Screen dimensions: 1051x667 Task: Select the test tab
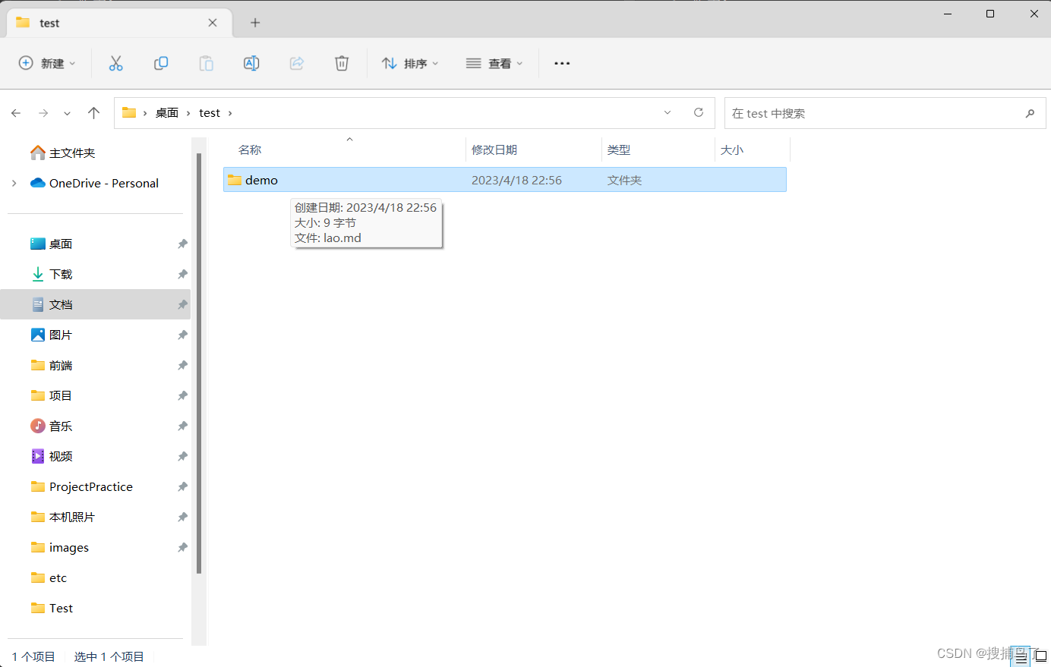pos(118,23)
